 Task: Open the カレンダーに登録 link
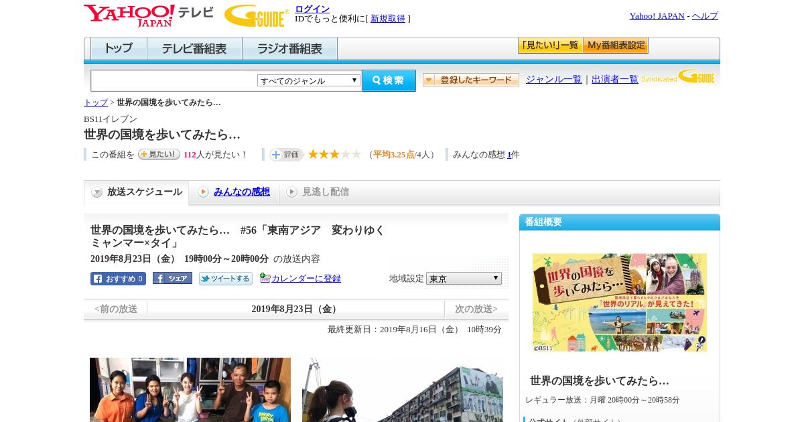(306, 278)
